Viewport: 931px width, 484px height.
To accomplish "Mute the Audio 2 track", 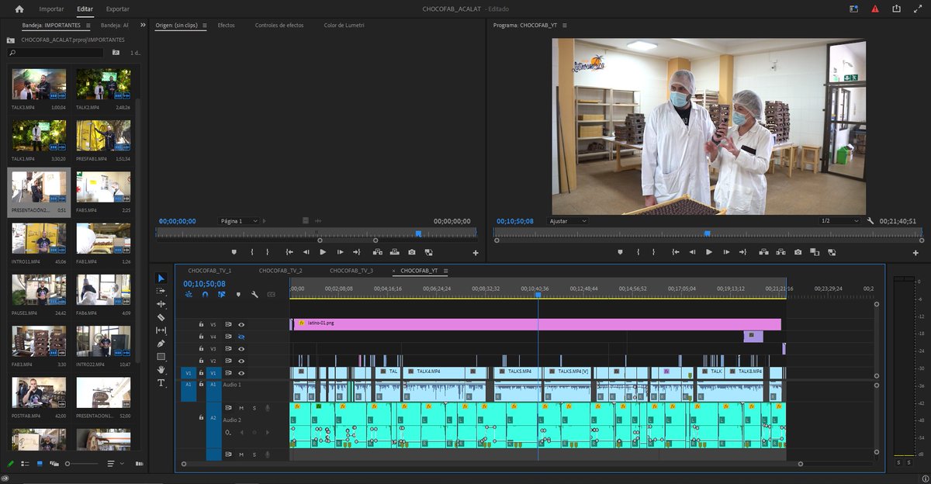I will coord(241,408).
